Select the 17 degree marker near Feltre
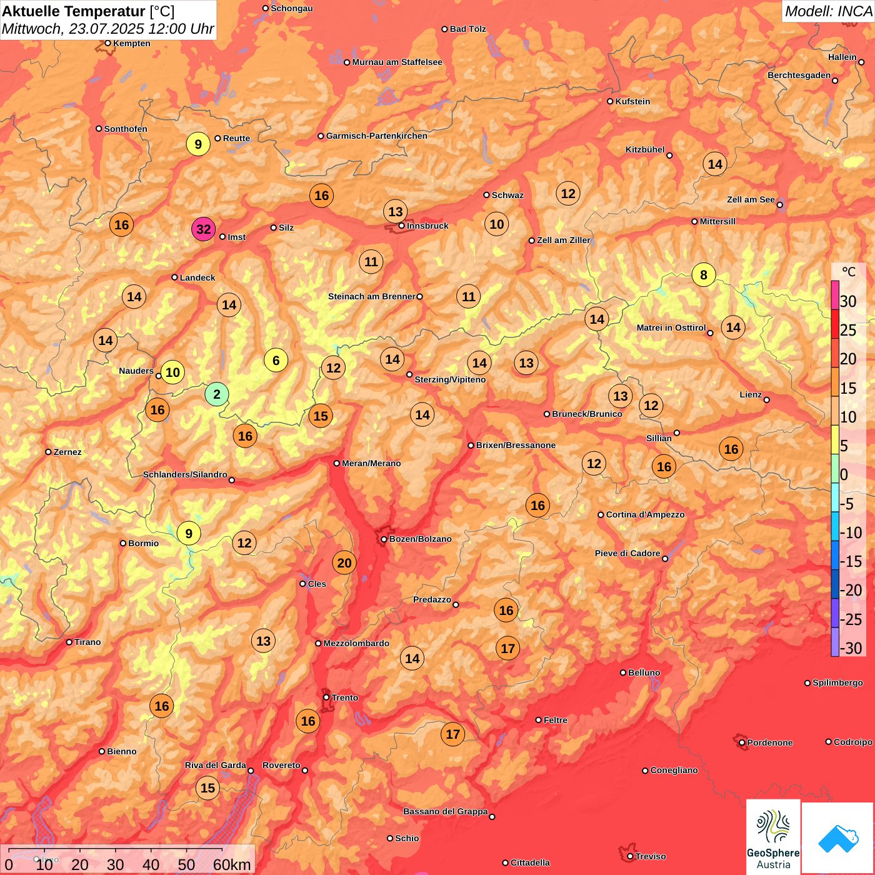 (453, 734)
